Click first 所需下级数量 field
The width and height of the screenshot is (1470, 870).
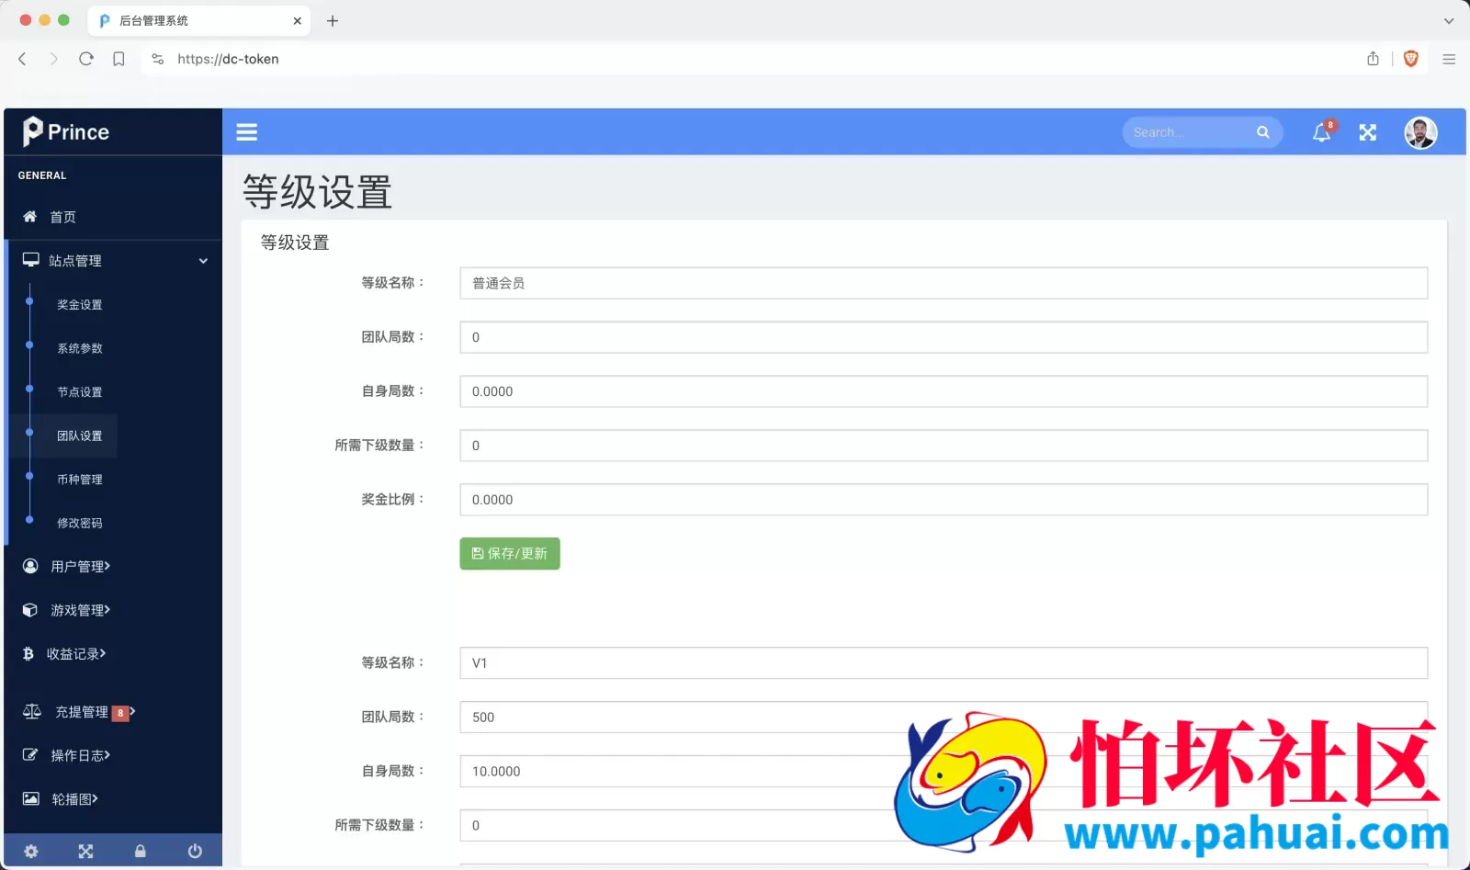(944, 446)
